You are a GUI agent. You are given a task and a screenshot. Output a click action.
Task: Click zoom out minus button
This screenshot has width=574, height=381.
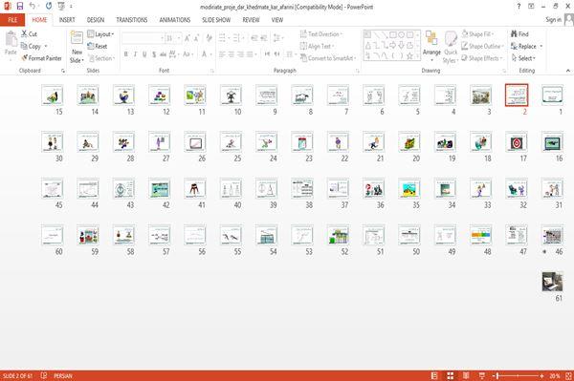[494, 375]
